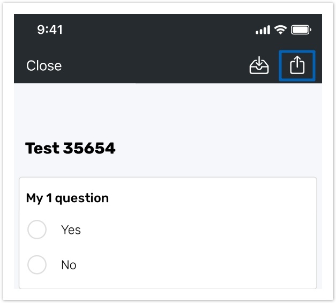The height and width of the screenshot is (303, 336).
Task: Click the cellular signal bars icon
Action: tap(263, 31)
